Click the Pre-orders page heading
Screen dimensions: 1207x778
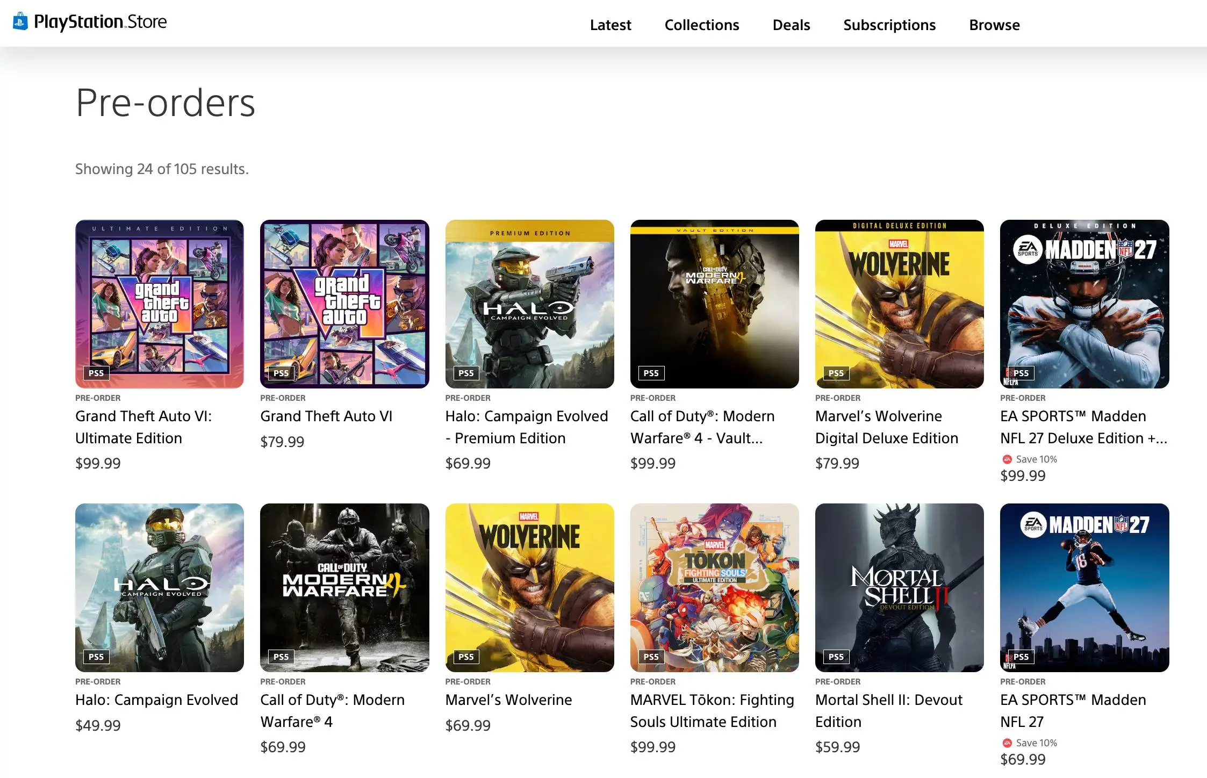click(x=166, y=103)
